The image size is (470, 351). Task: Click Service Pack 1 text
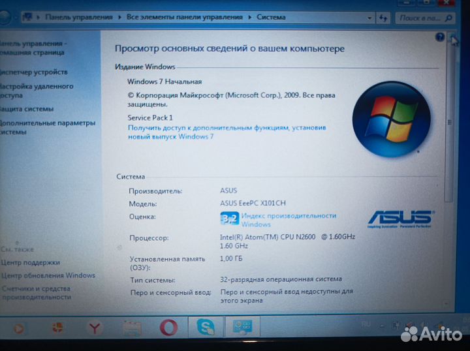tap(150, 117)
